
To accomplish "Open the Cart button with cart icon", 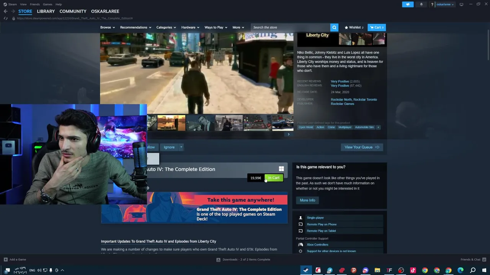I will (377, 27).
